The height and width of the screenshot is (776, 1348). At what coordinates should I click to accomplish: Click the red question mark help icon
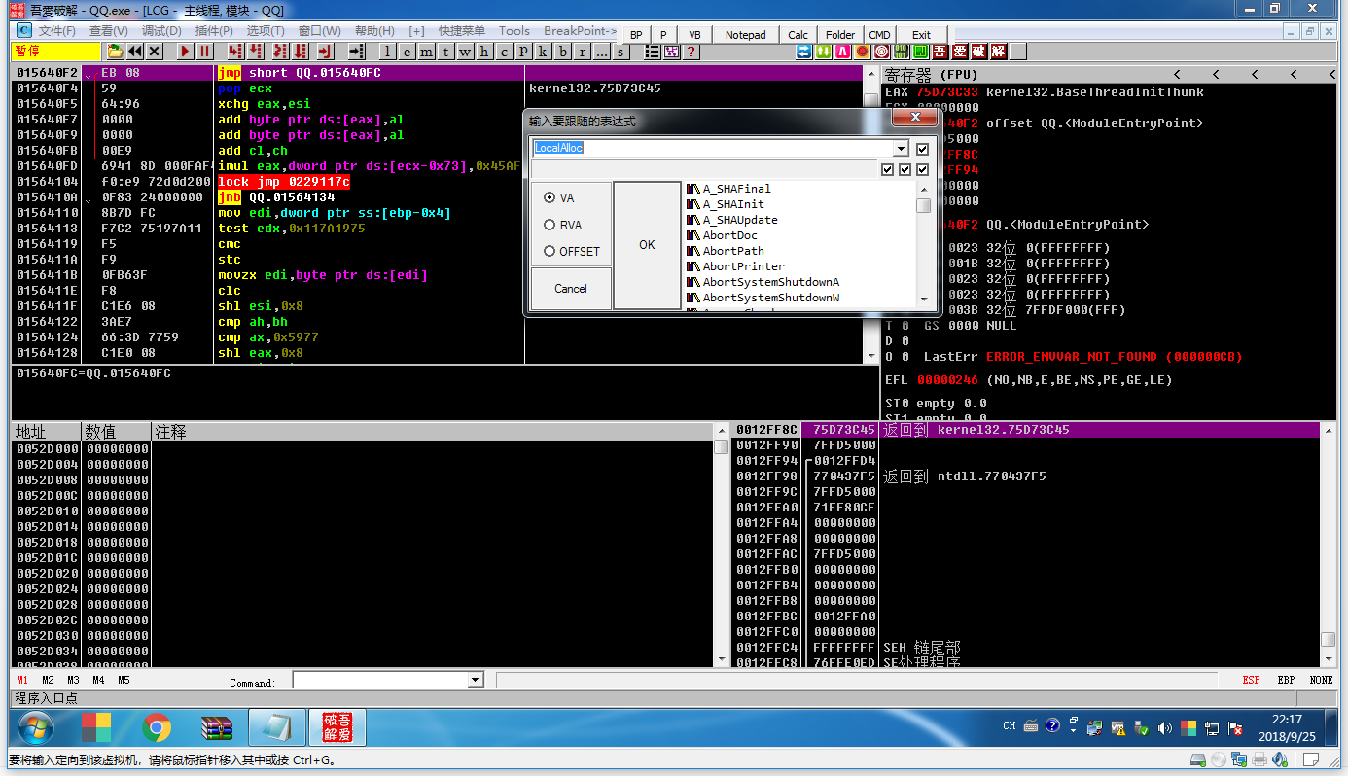pyautogui.click(x=691, y=52)
